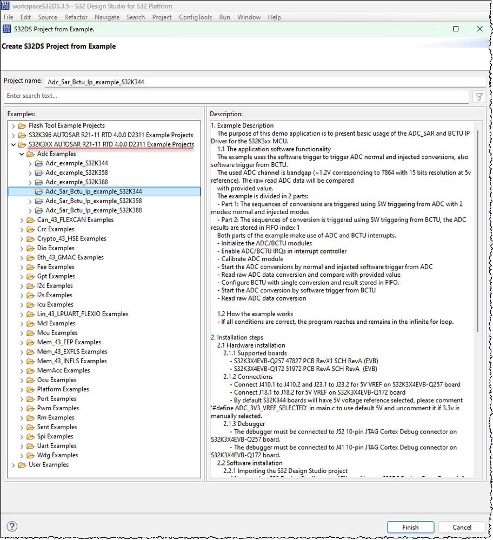The width and height of the screenshot is (493, 540).
Task: Click the Fee Examples folder icon
Action: (x=31, y=267)
